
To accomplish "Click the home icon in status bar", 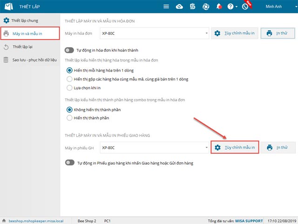I will tap(4, 219).
